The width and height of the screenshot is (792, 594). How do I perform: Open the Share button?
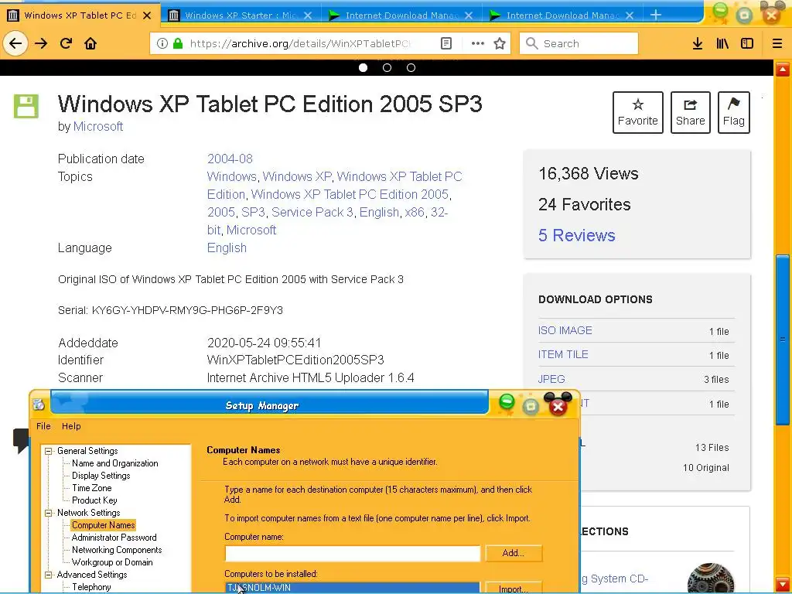coord(691,112)
